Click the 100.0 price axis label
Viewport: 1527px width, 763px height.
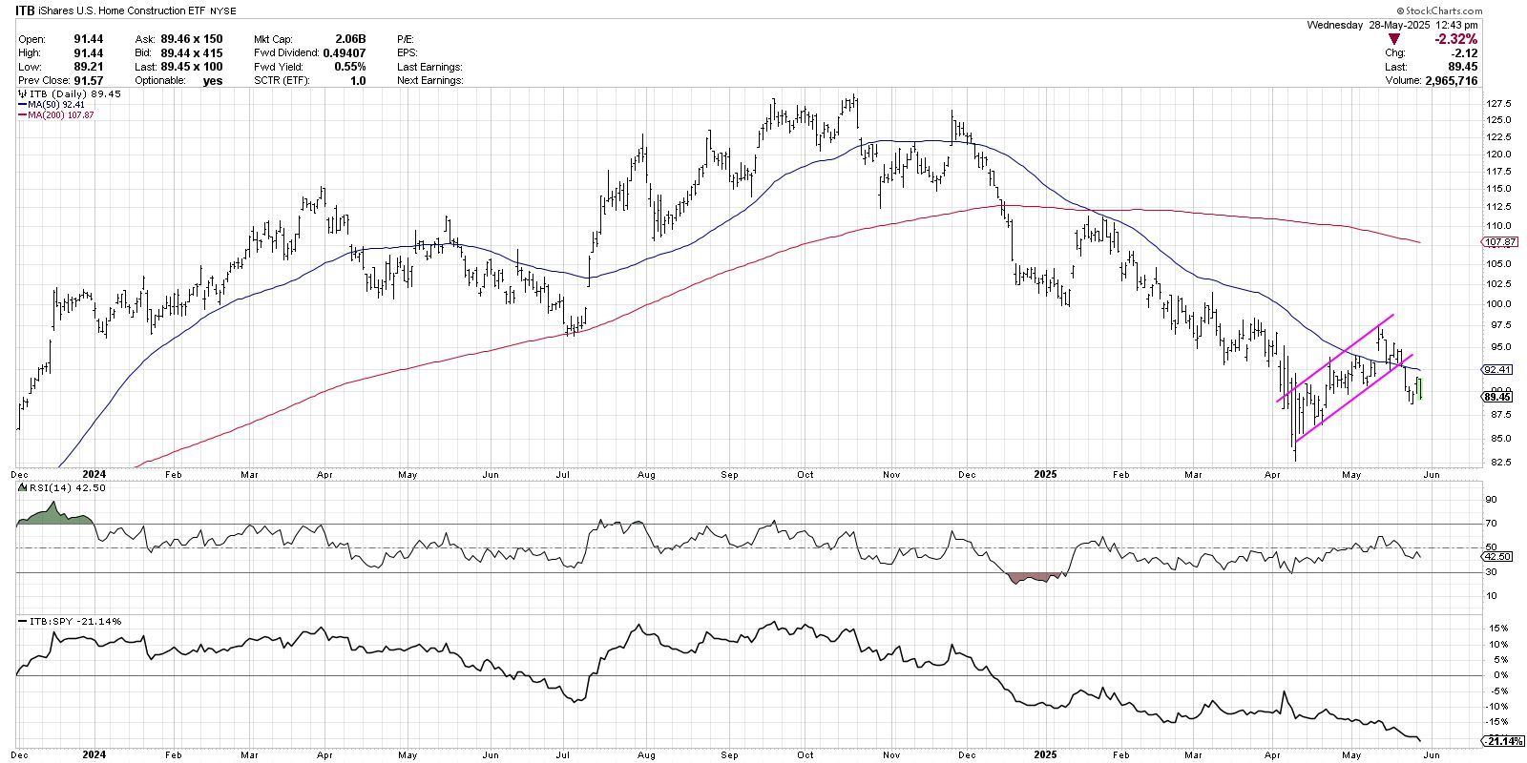(1498, 304)
